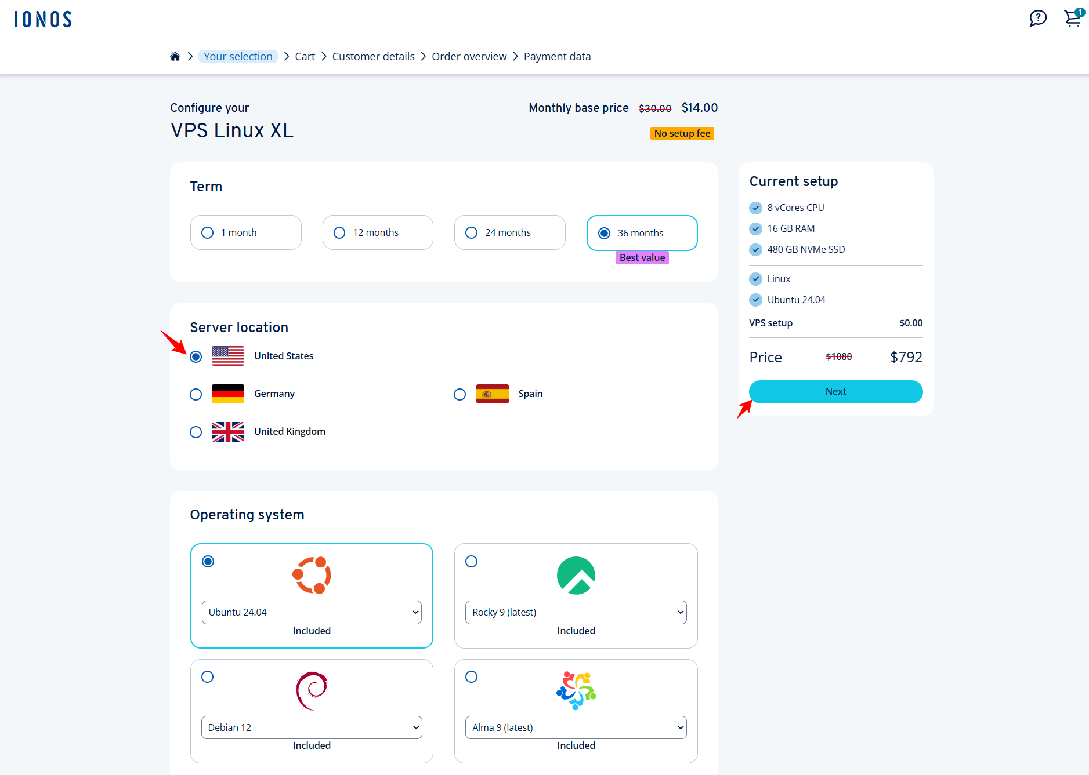Select the Debian operating system radio

(207, 676)
